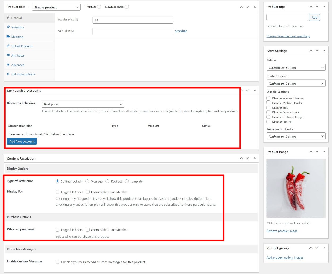Collapse the Content Restriction panel

coord(255,158)
